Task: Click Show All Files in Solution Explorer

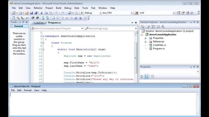Action: pos(148,27)
